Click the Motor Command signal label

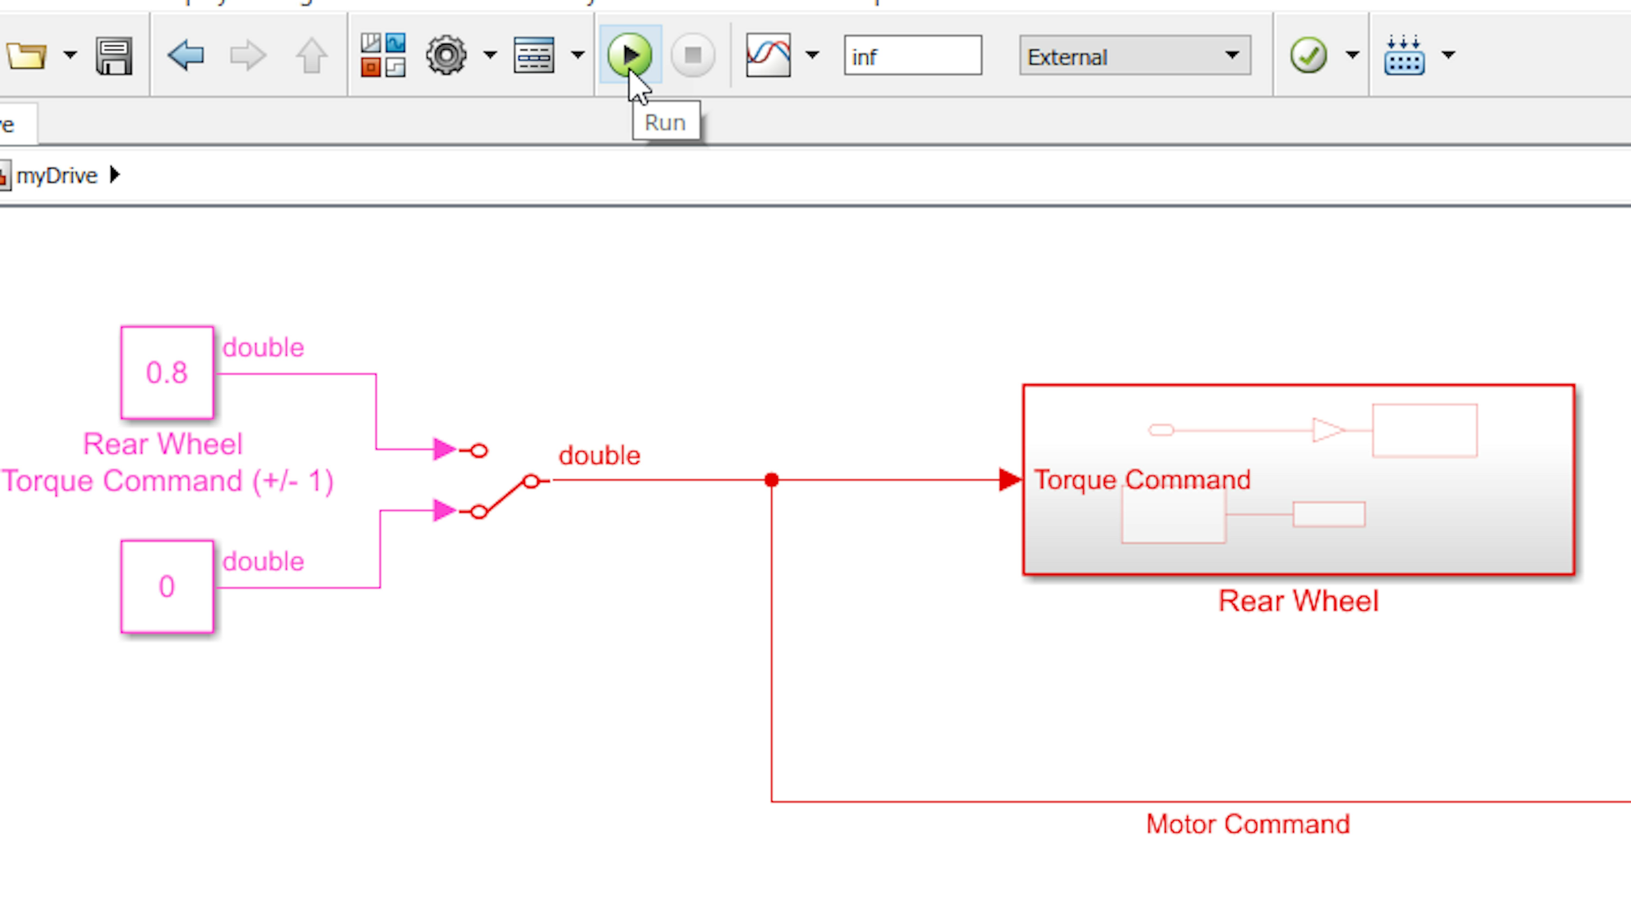[x=1248, y=824]
